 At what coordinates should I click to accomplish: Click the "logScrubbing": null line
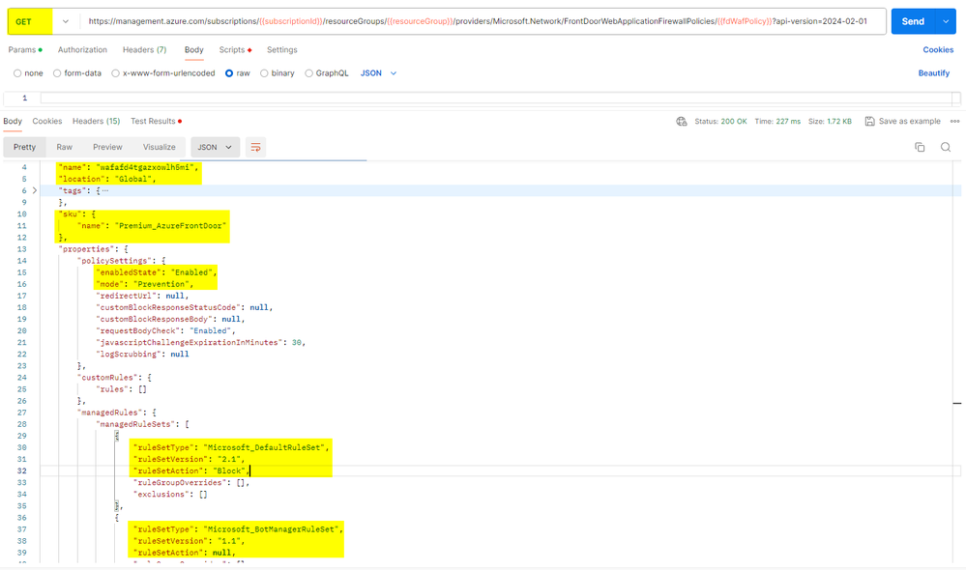pyautogui.click(x=142, y=355)
